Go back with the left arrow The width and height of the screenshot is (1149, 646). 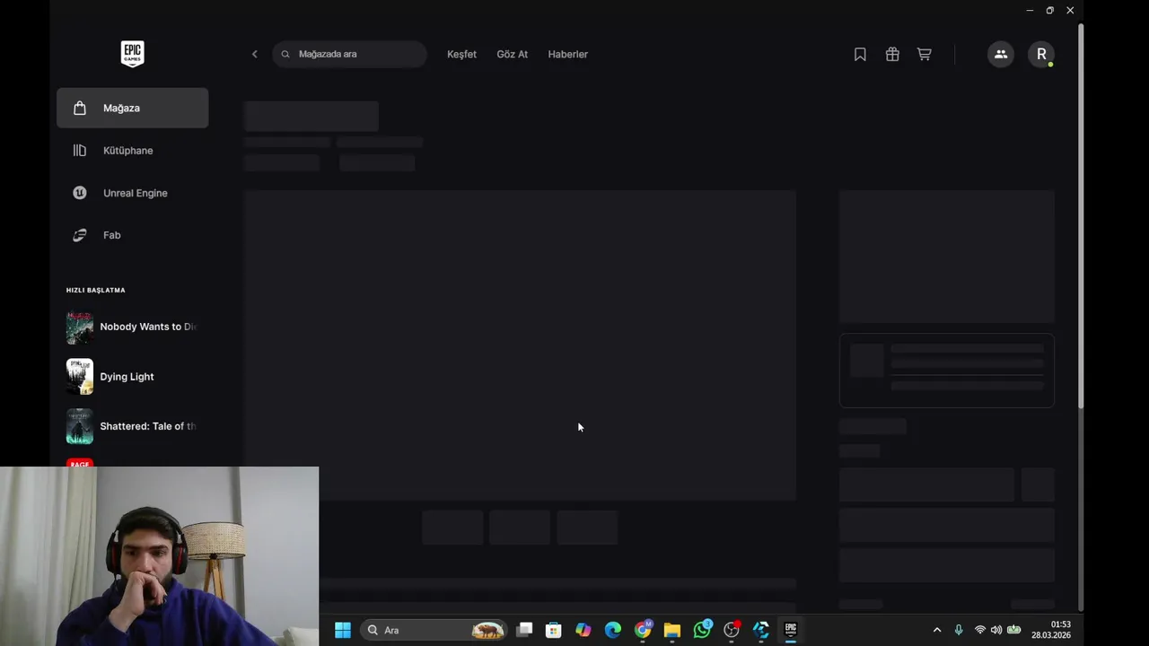[255, 54]
